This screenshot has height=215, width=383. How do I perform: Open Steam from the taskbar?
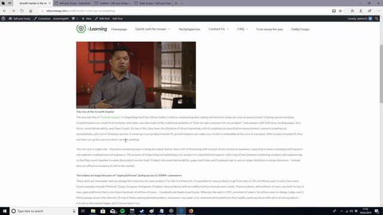(x=142, y=211)
